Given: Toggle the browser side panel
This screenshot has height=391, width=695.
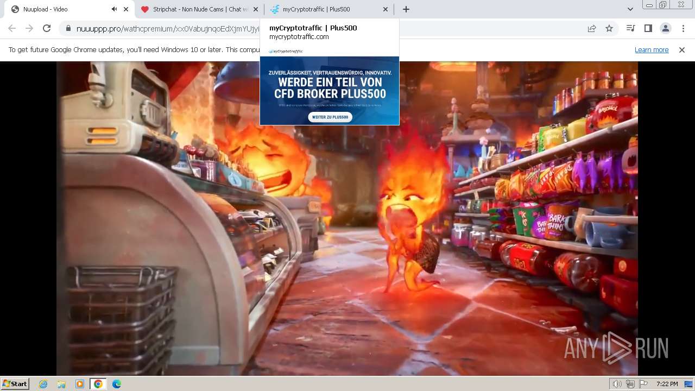Looking at the screenshot, I should click(648, 28).
